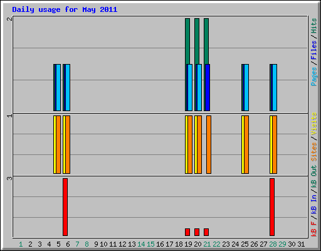Click the green day '29' axis label
The width and height of the screenshot is (321, 251).
282,244
